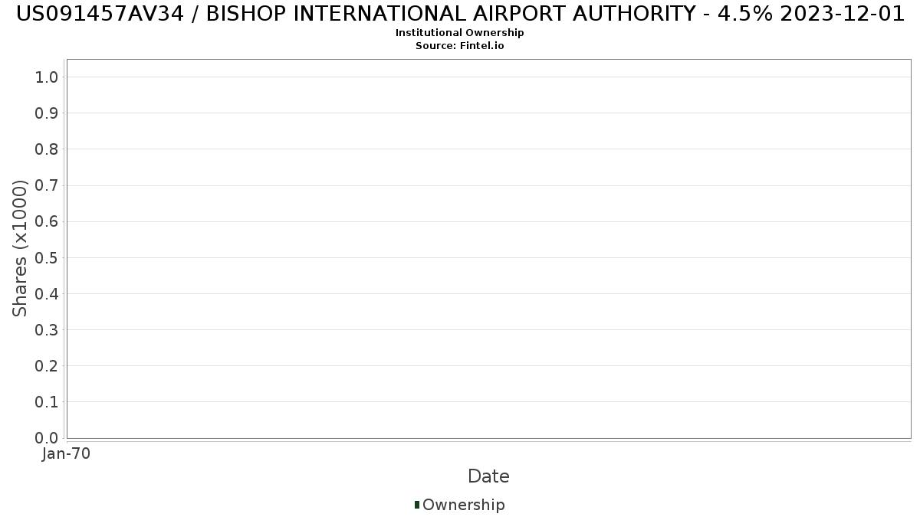Click the 0.5 y-axis tick label
The height and width of the screenshot is (517, 920).
point(47,257)
